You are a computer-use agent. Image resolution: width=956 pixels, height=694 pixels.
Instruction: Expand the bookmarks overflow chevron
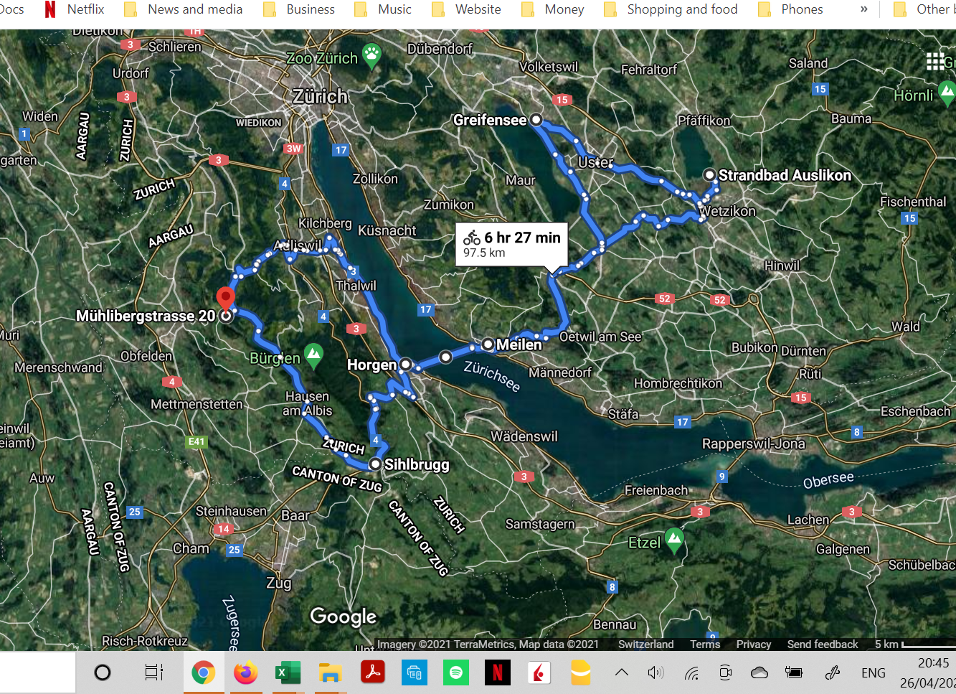(x=863, y=9)
